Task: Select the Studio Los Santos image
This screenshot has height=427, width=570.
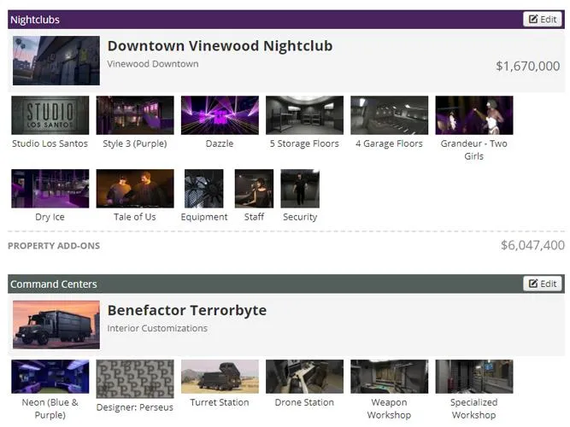Action: (x=50, y=115)
